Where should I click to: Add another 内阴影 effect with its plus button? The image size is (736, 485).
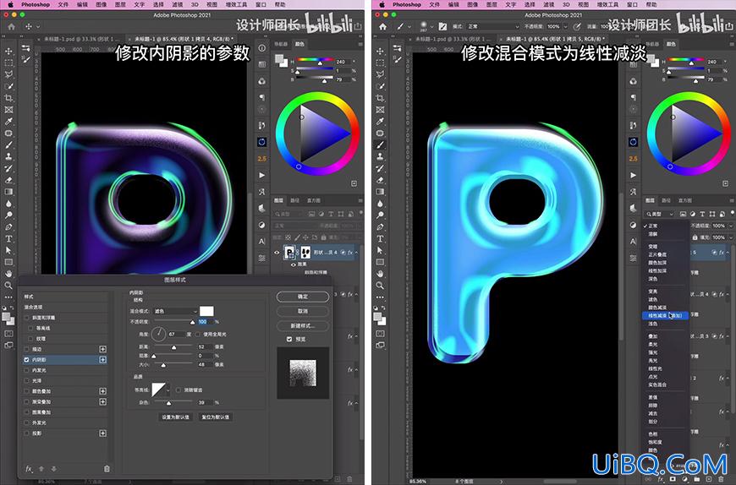102,359
